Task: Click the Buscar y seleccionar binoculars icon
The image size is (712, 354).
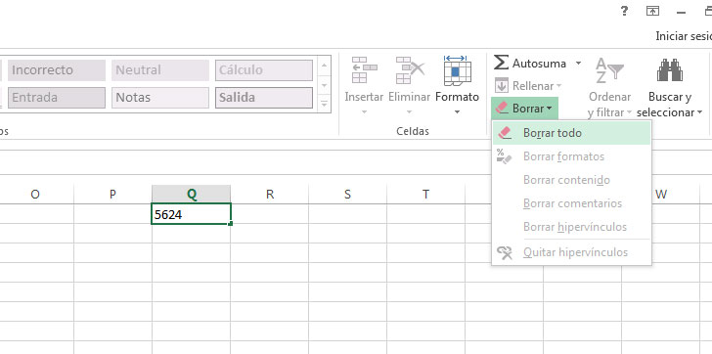Action: click(669, 69)
